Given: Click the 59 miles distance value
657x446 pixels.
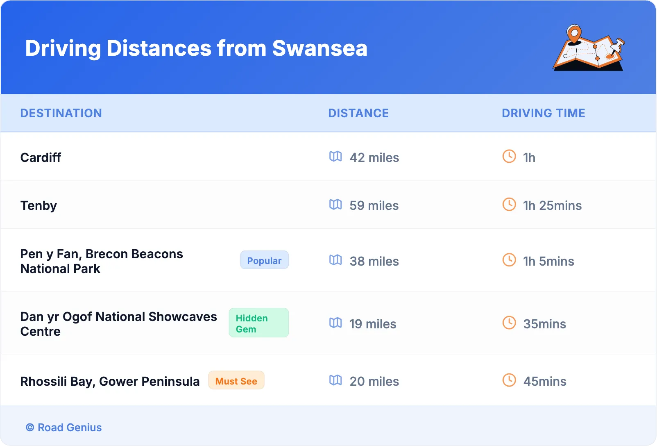Looking at the screenshot, I should (x=374, y=205).
